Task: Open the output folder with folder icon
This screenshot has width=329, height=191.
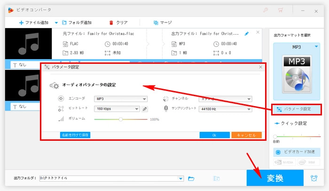Action: coord(191,178)
